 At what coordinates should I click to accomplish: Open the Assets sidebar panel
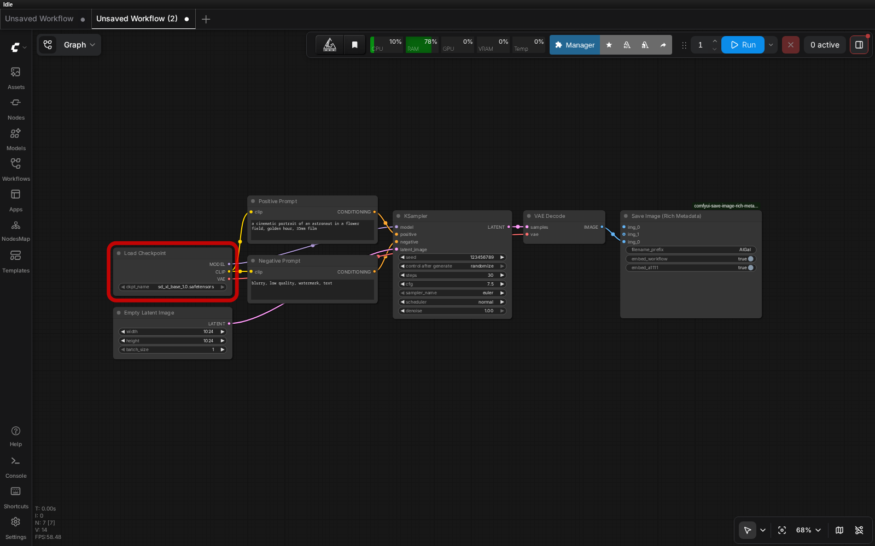click(16, 78)
